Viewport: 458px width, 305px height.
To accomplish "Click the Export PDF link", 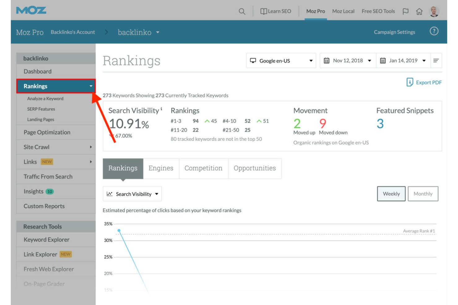I will click(429, 83).
